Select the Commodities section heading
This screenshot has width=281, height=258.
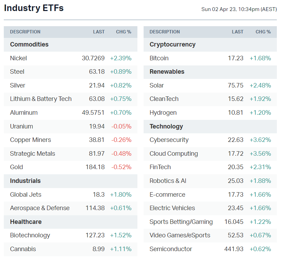coord(29,44)
